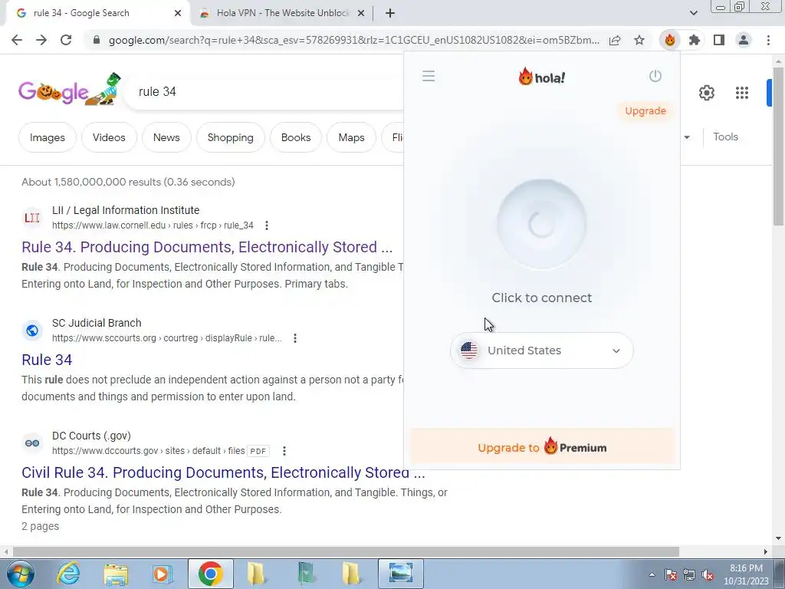The width and height of the screenshot is (785, 589).
Task: Click the network tray icon
Action: (689, 575)
